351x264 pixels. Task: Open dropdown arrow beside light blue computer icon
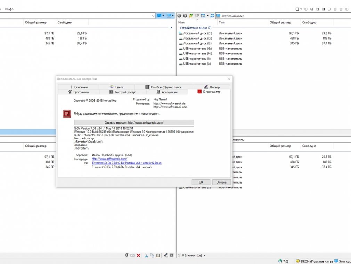point(173,15)
